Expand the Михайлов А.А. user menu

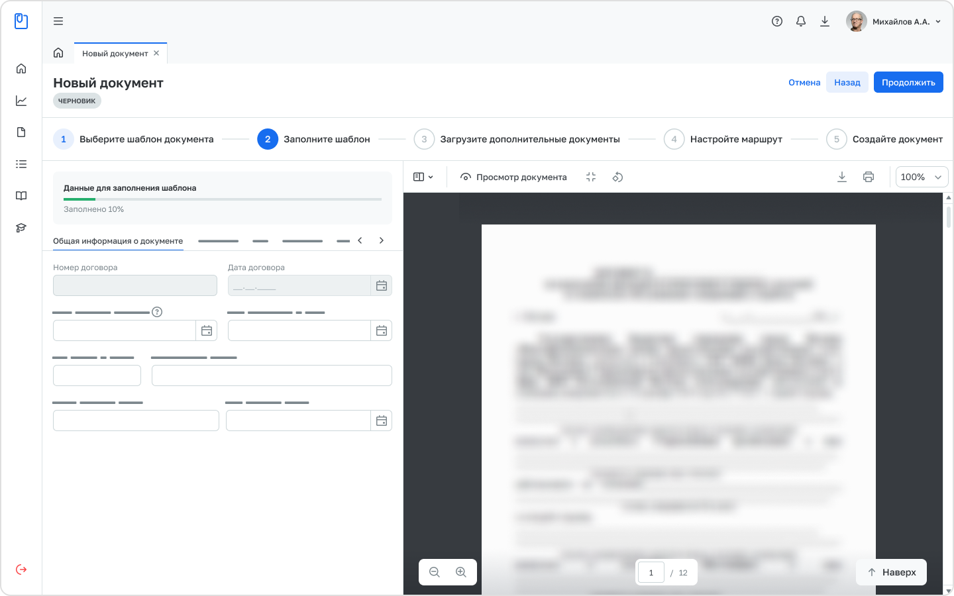[x=894, y=21]
